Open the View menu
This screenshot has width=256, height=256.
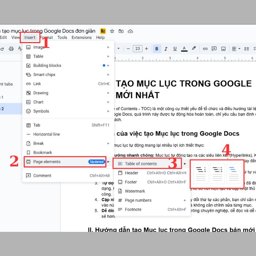[15, 37]
